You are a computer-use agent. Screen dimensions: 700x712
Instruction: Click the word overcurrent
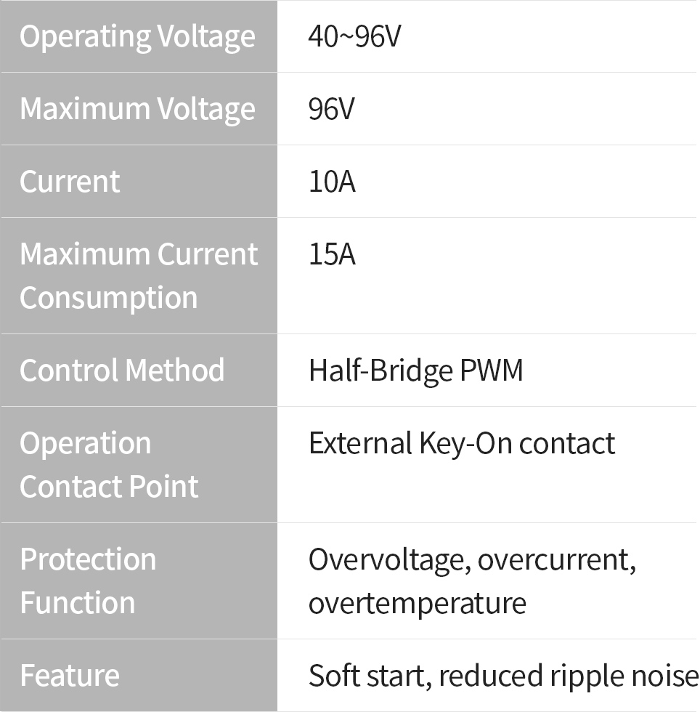click(556, 559)
